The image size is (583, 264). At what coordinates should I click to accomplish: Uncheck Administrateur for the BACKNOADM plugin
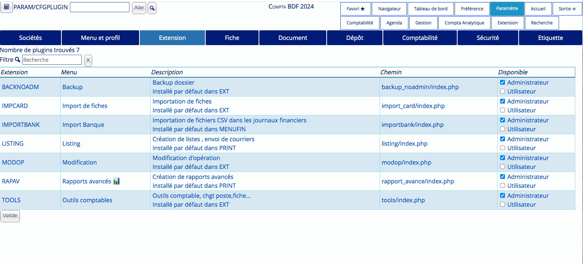pos(502,82)
